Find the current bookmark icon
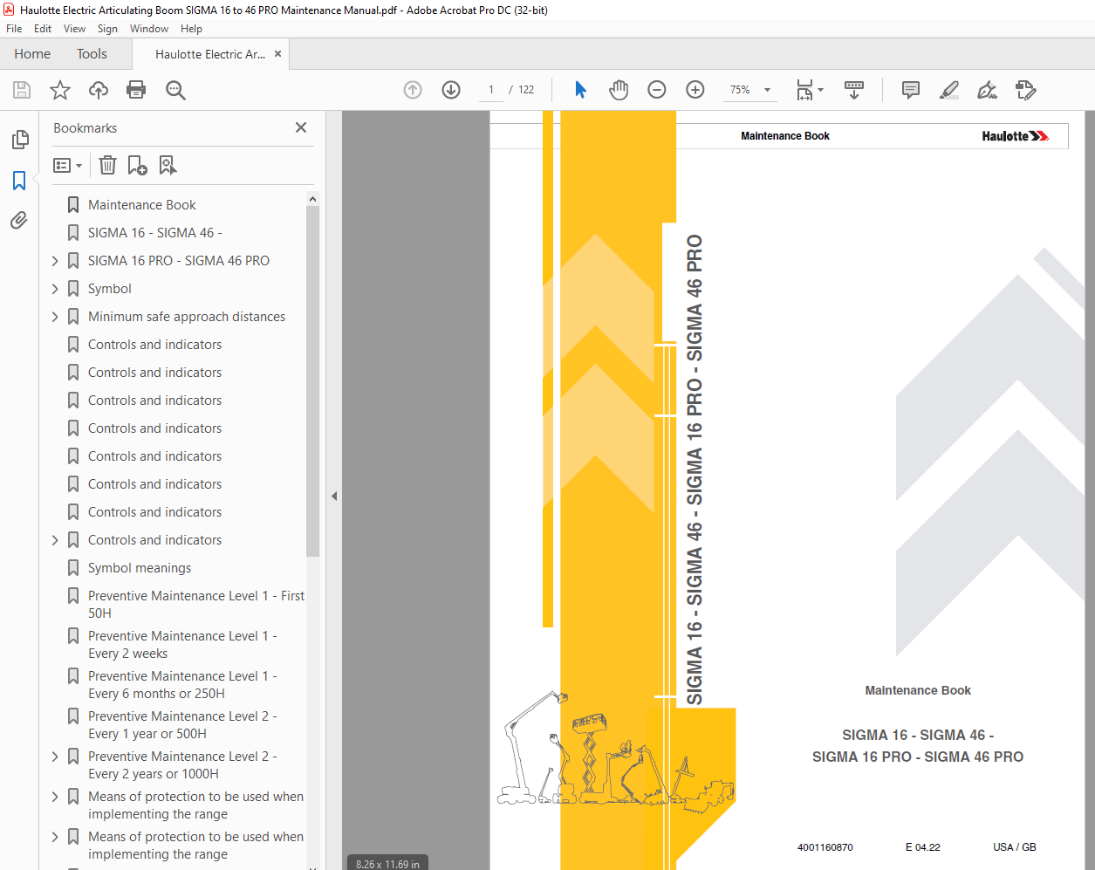This screenshot has height=870, width=1095. click(168, 165)
